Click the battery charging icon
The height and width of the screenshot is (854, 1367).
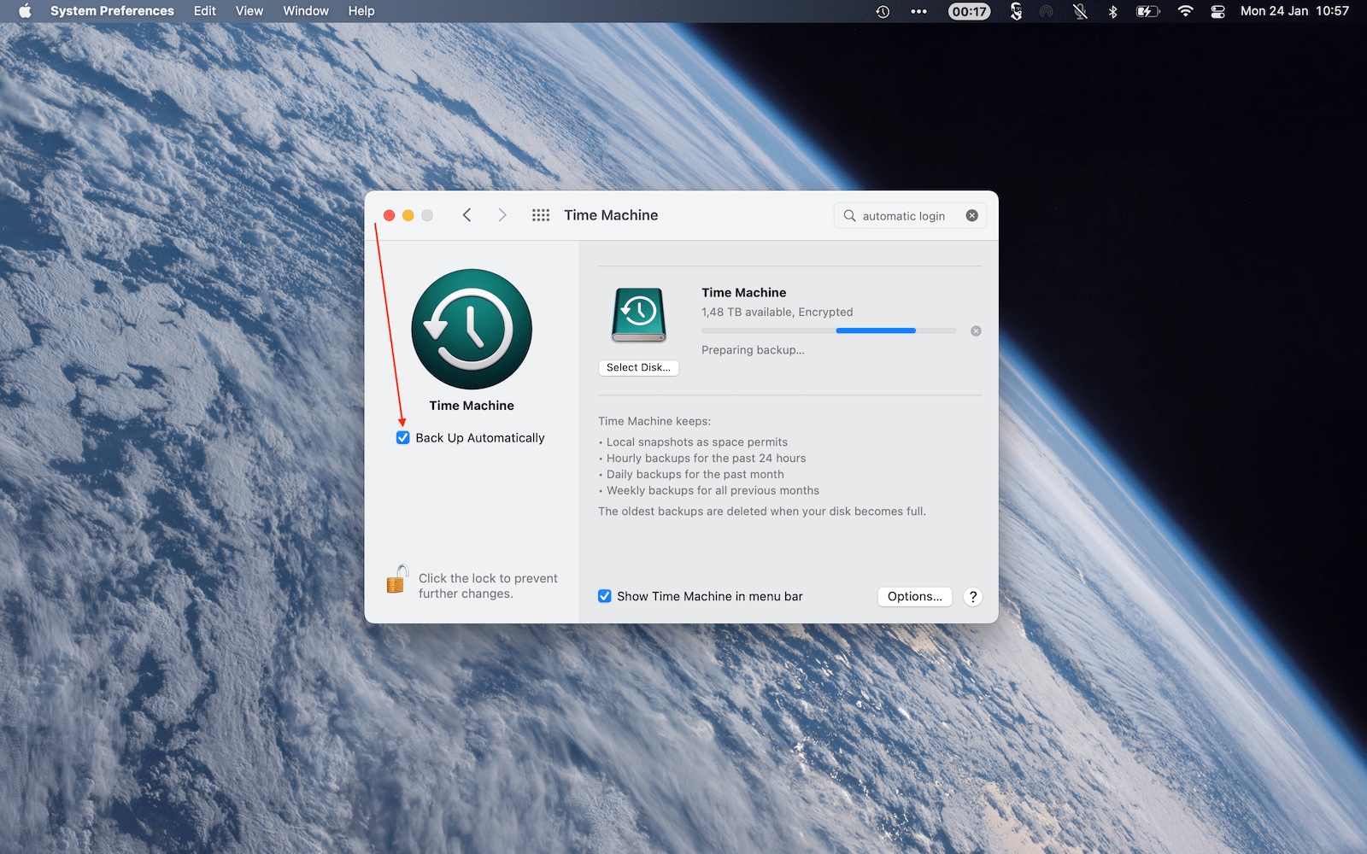tap(1147, 11)
